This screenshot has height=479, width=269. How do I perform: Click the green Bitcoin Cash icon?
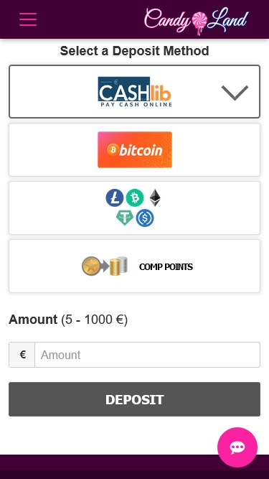(x=135, y=197)
